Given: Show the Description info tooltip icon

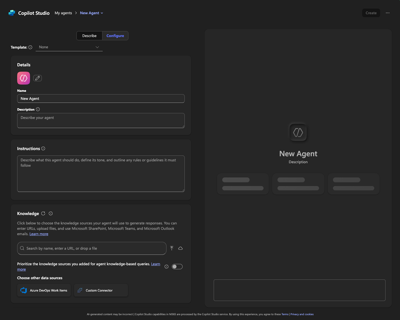Looking at the screenshot, I should click(38, 110).
